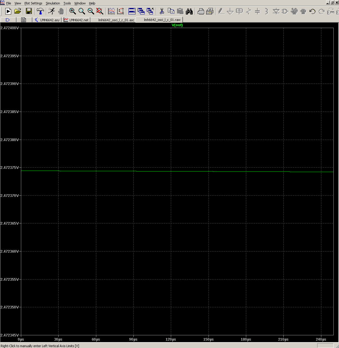The image size is (339, 348).
Task: Click the Halt hand icon
Action: pos(61,11)
